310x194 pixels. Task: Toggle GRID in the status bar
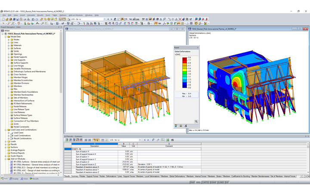pyautogui.click(x=198, y=182)
